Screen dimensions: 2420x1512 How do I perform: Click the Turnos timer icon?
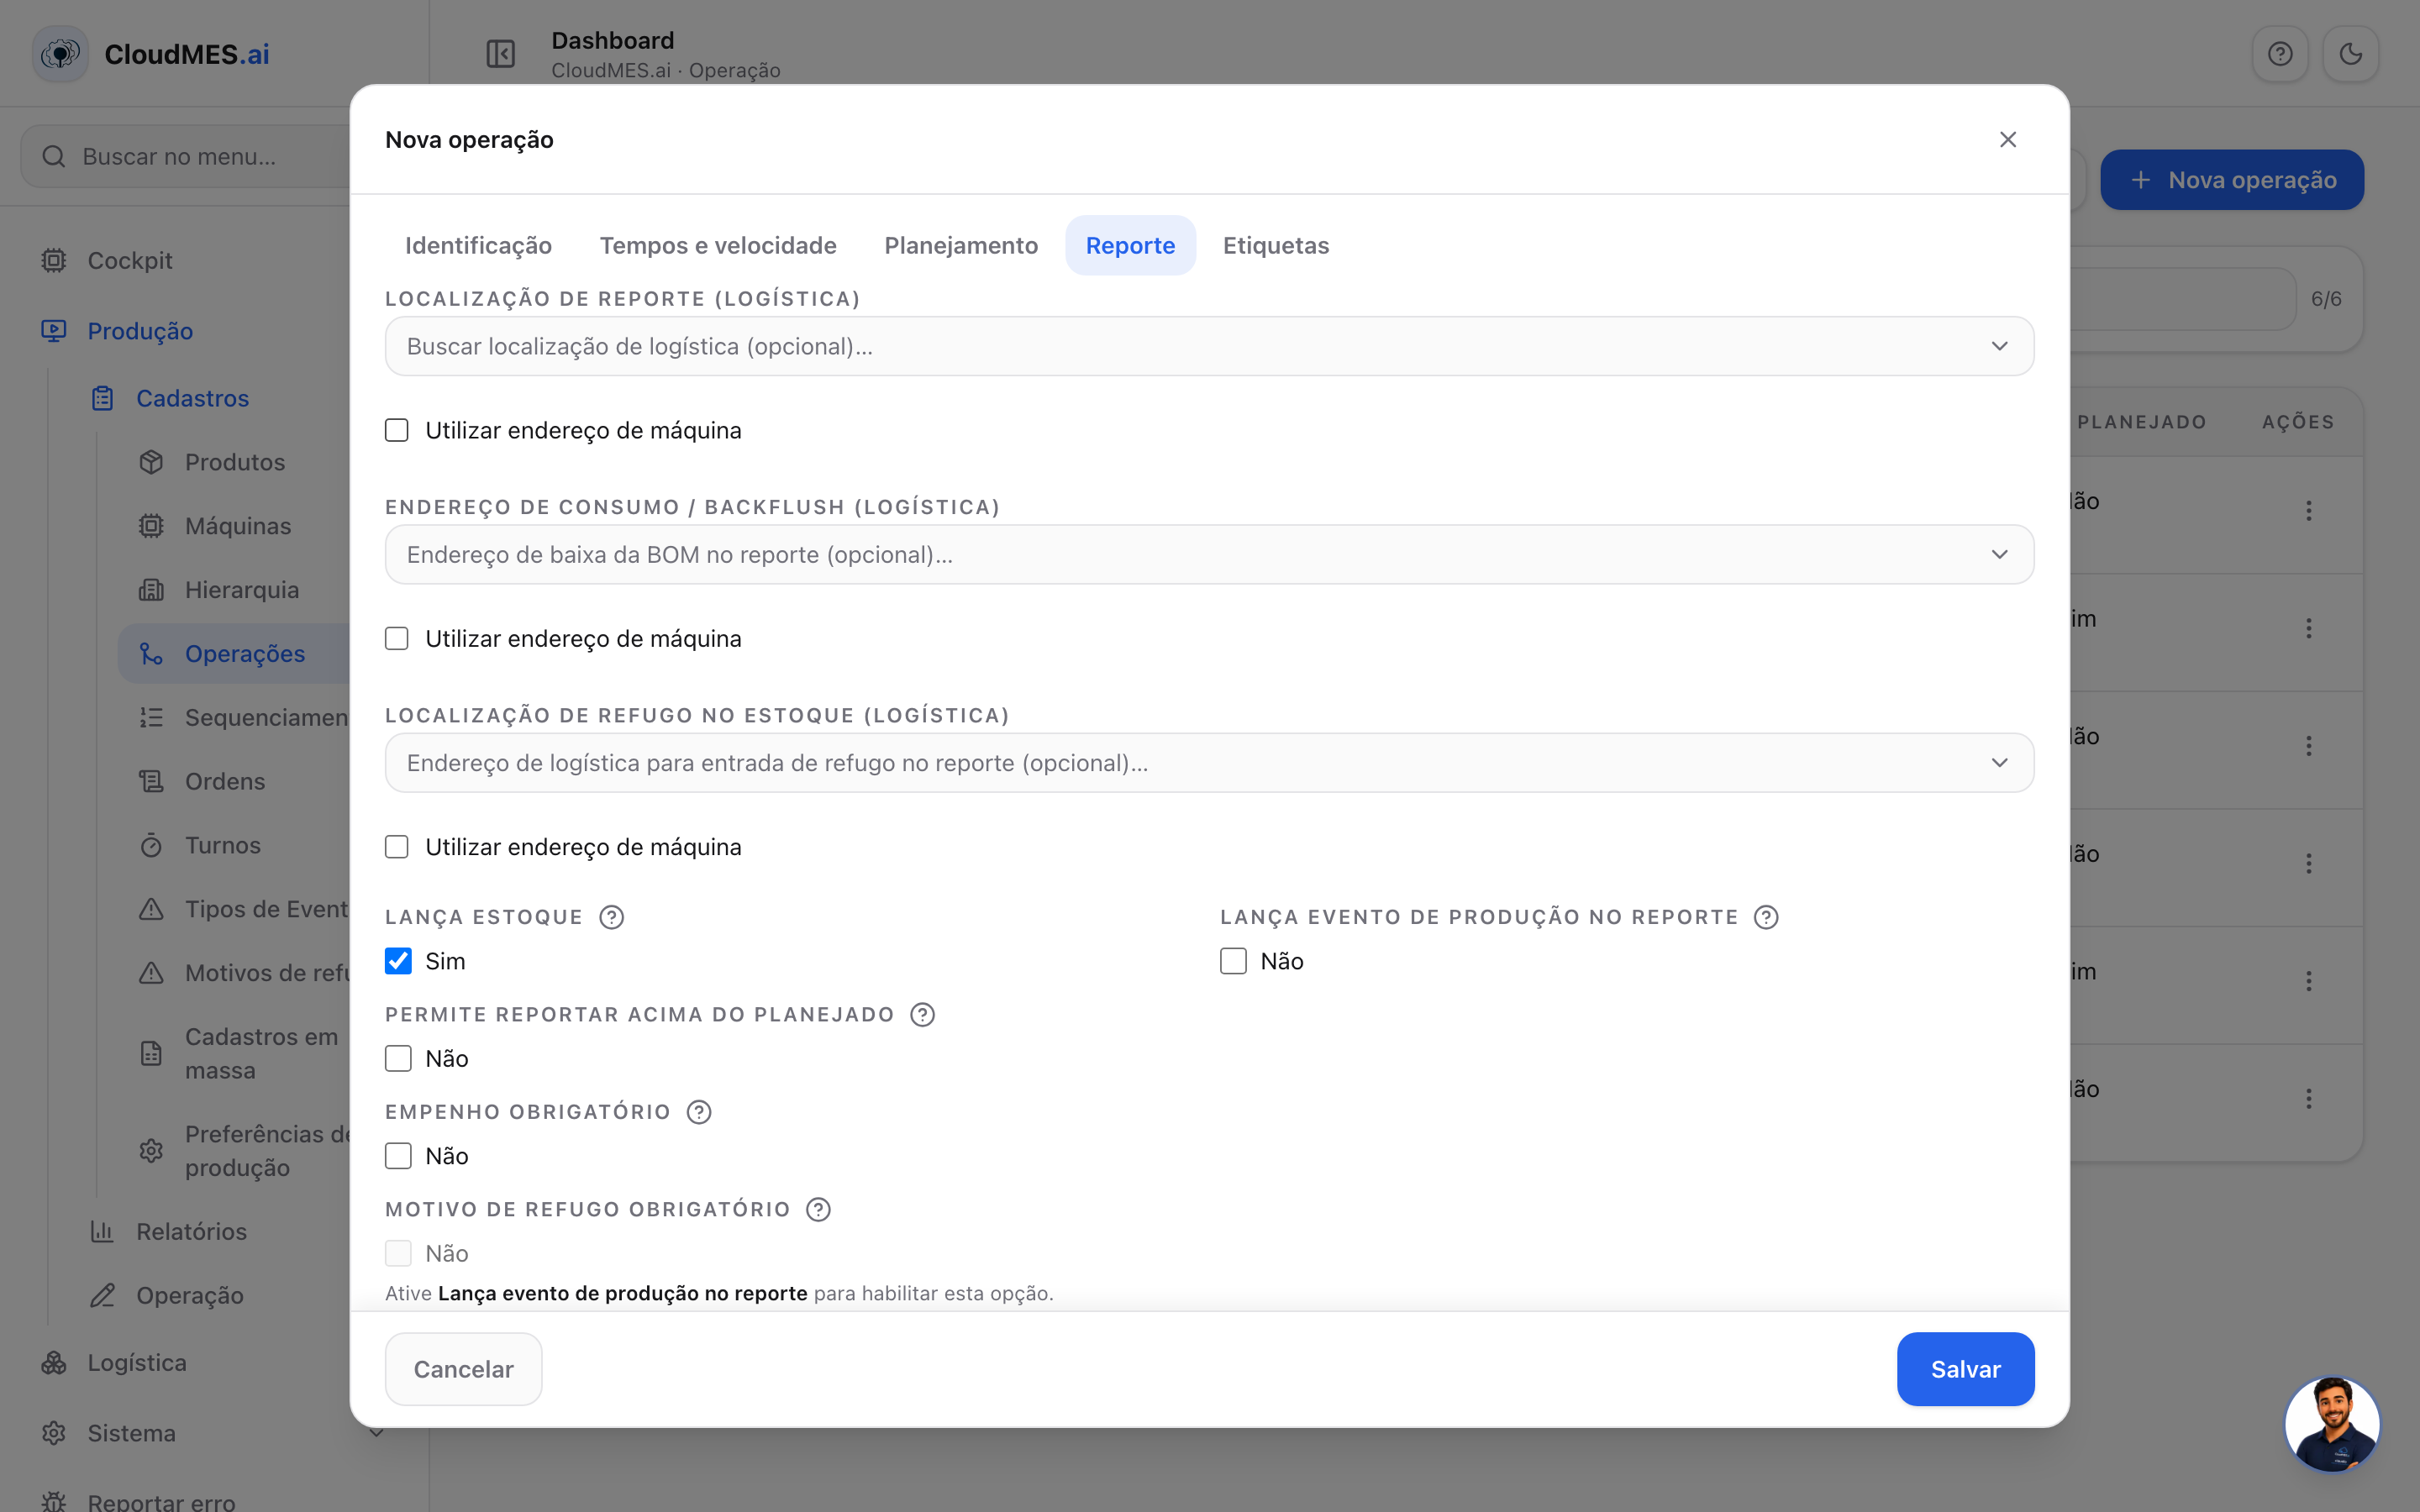[151, 845]
